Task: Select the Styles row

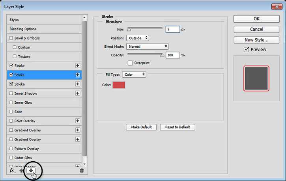Action: pyautogui.click(x=44, y=20)
